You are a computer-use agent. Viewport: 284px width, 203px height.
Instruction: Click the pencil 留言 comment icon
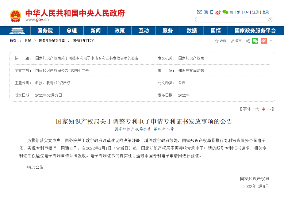(x=232, y=41)
